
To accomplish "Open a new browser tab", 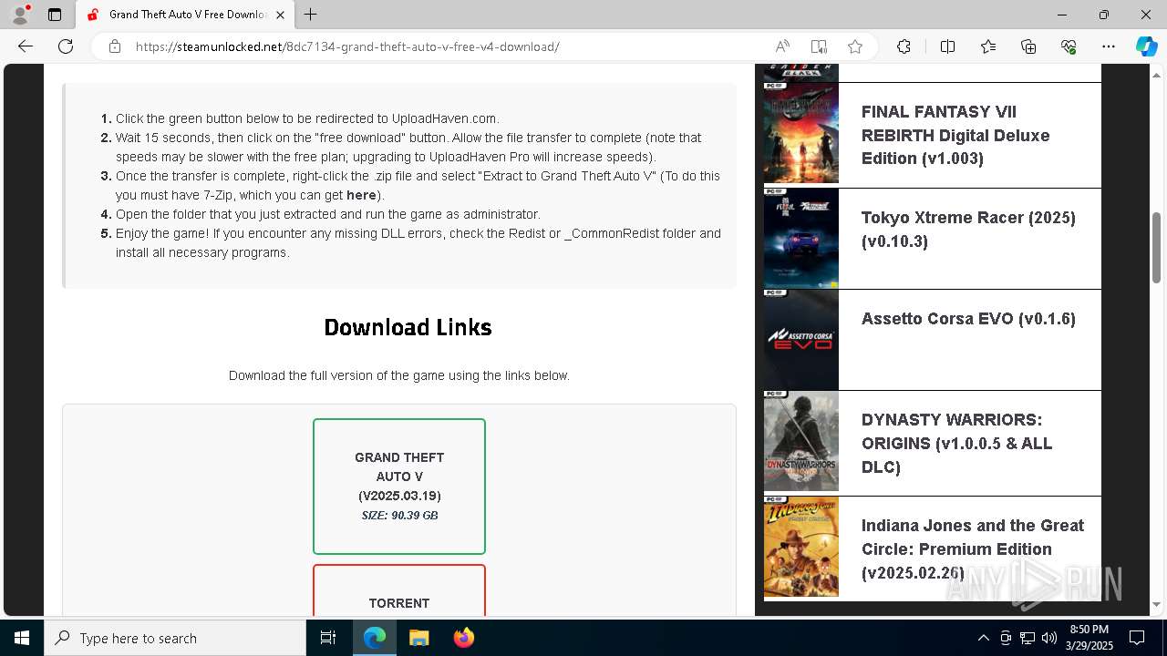I will point(311,15).
